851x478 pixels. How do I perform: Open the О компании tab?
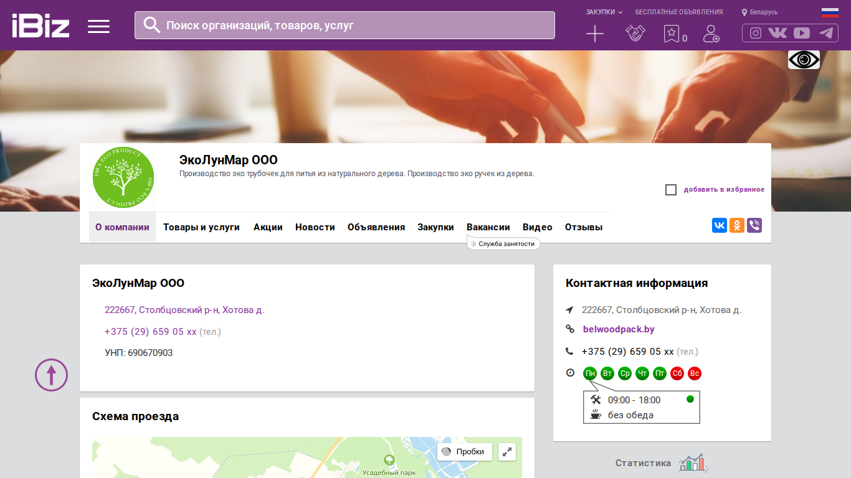(x=122, y=227)
